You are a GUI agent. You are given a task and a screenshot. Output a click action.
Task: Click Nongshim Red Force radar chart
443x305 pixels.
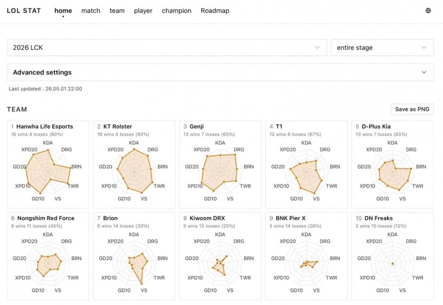pos(49,264)
